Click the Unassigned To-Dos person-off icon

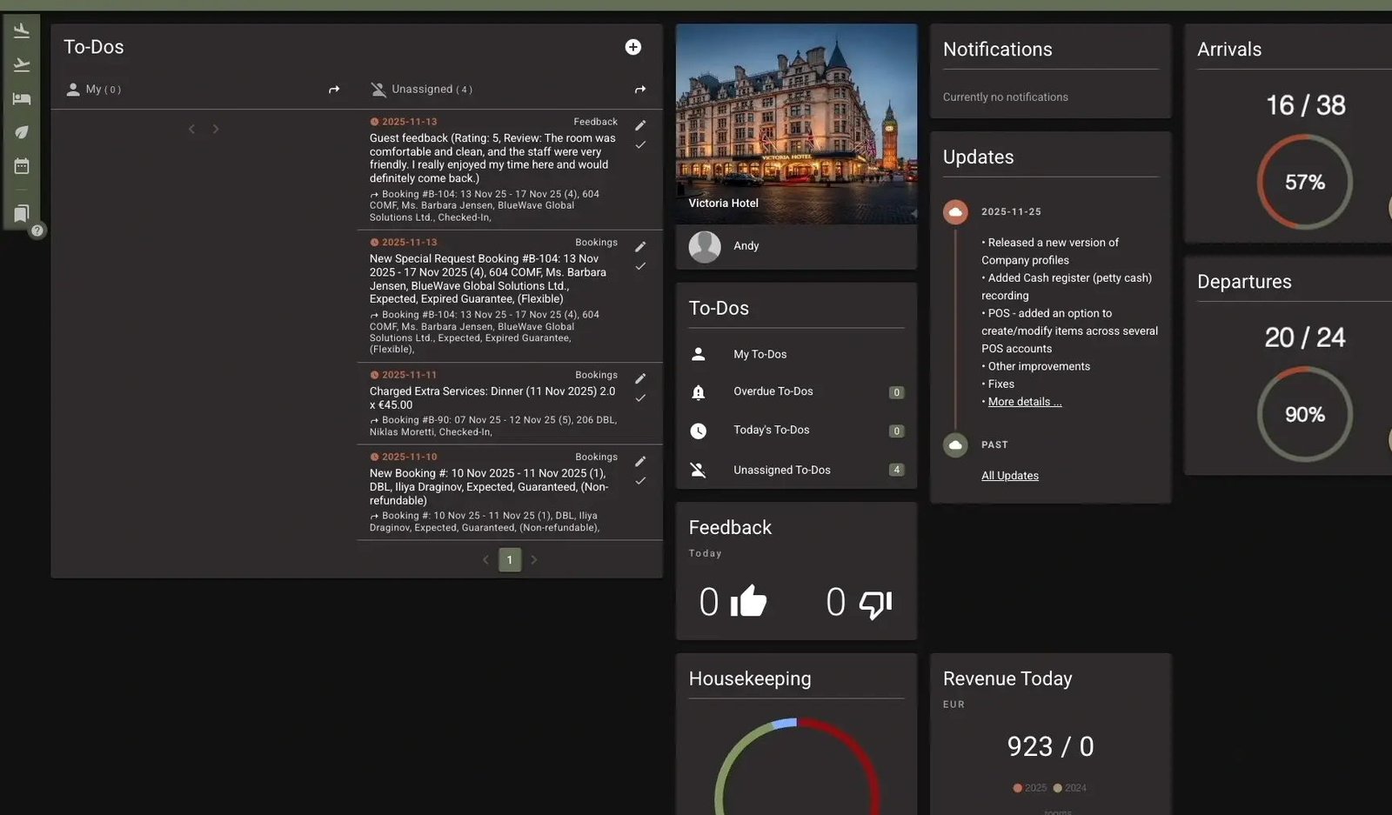coord(698,470)
